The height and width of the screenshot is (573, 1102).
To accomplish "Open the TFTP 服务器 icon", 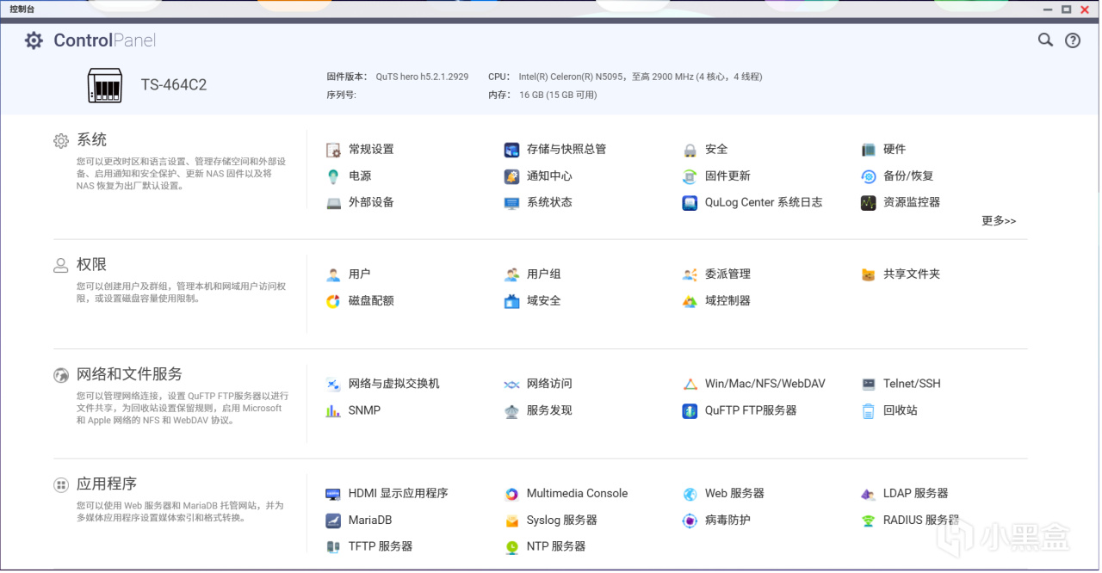I will pos(334,547).
